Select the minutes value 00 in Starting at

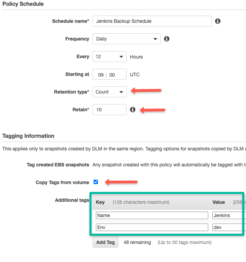(112, 75)
